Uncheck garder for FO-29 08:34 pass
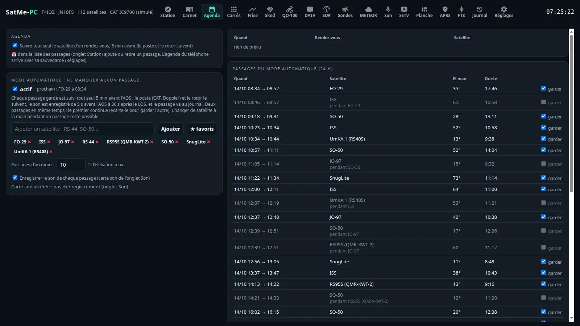The height and width of the screenshot is (326, 580). click(543, 88)
